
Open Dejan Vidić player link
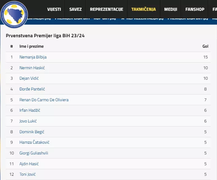[29, 78]
